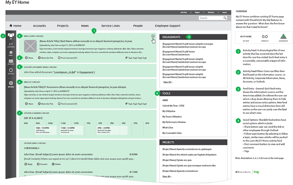Open My Counselee's Data tool
The width and height of the screenshot is (293, 185).
172,133
